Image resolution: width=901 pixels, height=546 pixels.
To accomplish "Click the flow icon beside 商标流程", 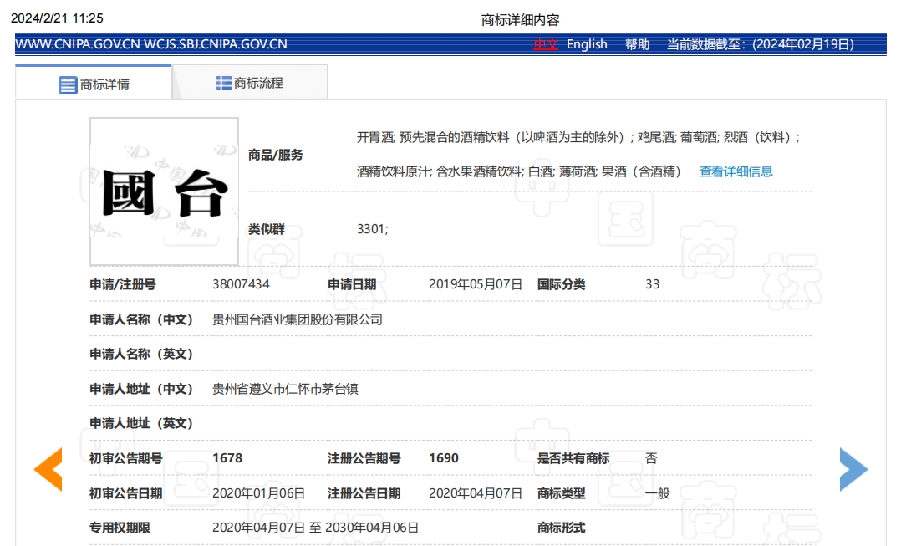I will (x=223, y=83).
